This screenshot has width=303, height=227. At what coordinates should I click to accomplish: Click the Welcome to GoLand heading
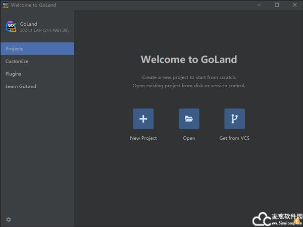(x=189, y=59)
